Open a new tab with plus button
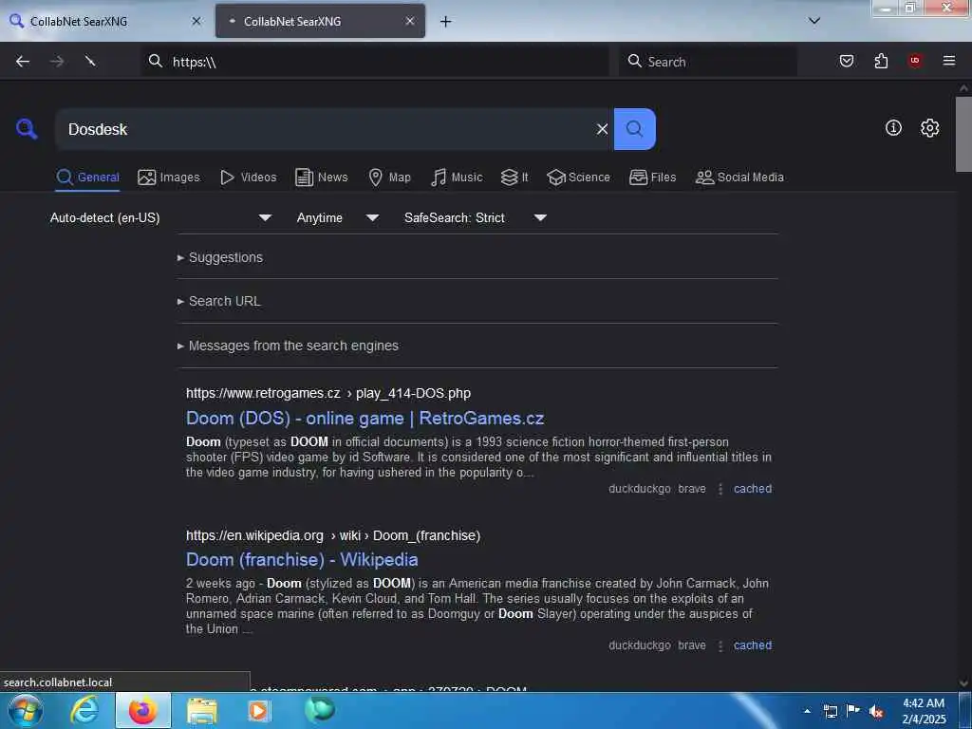 pos(446,22)
